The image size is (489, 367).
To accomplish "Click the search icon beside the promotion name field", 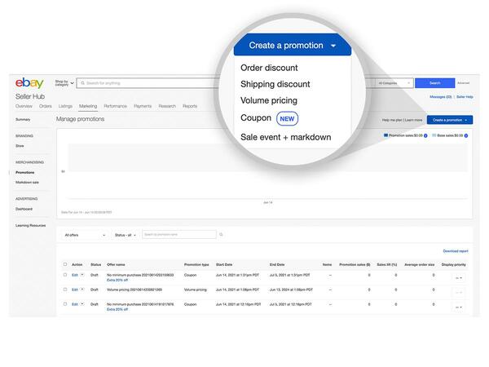I will [x=221, y=234].
